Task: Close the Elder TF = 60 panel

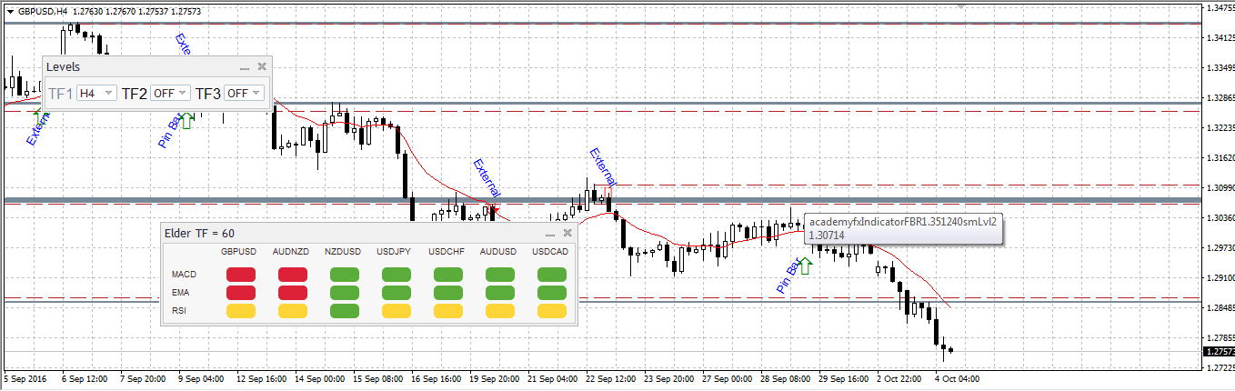Action: [x=567, y=233]
